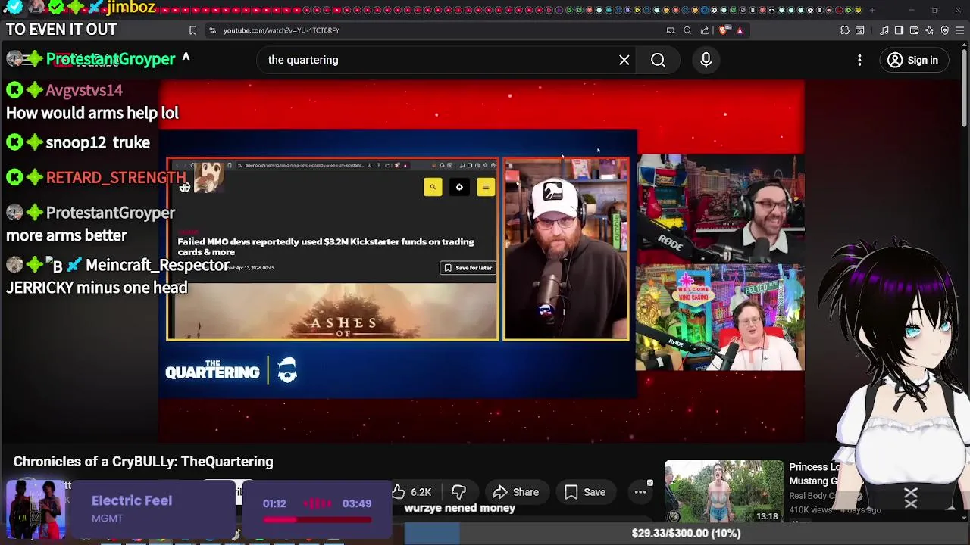Click the 'Failed MMO devs' article headline
Image resolution: width=970 pixels, height=545 pixels.
(x=326, y=247)
